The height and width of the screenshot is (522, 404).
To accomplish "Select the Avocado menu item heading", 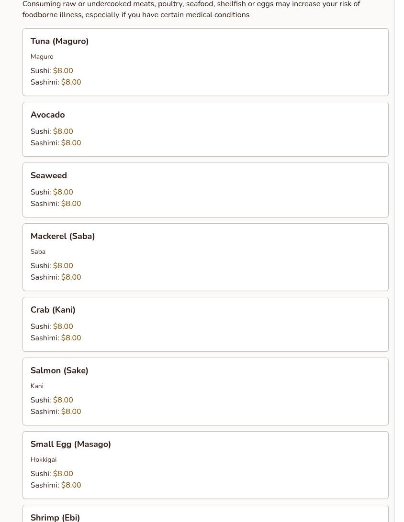I will pyautogui.click(x=47, y=115).
